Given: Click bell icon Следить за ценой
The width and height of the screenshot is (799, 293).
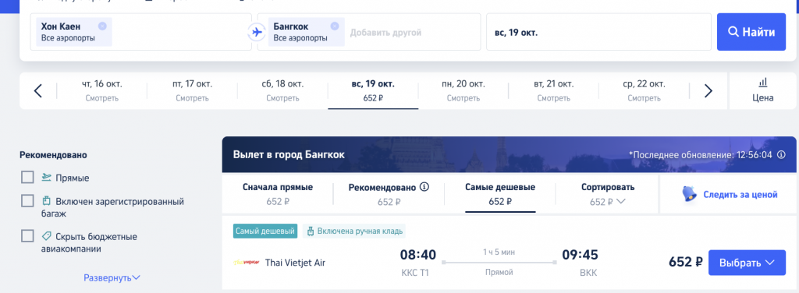Looking at the screenshot, I should [x=690, y=194].
